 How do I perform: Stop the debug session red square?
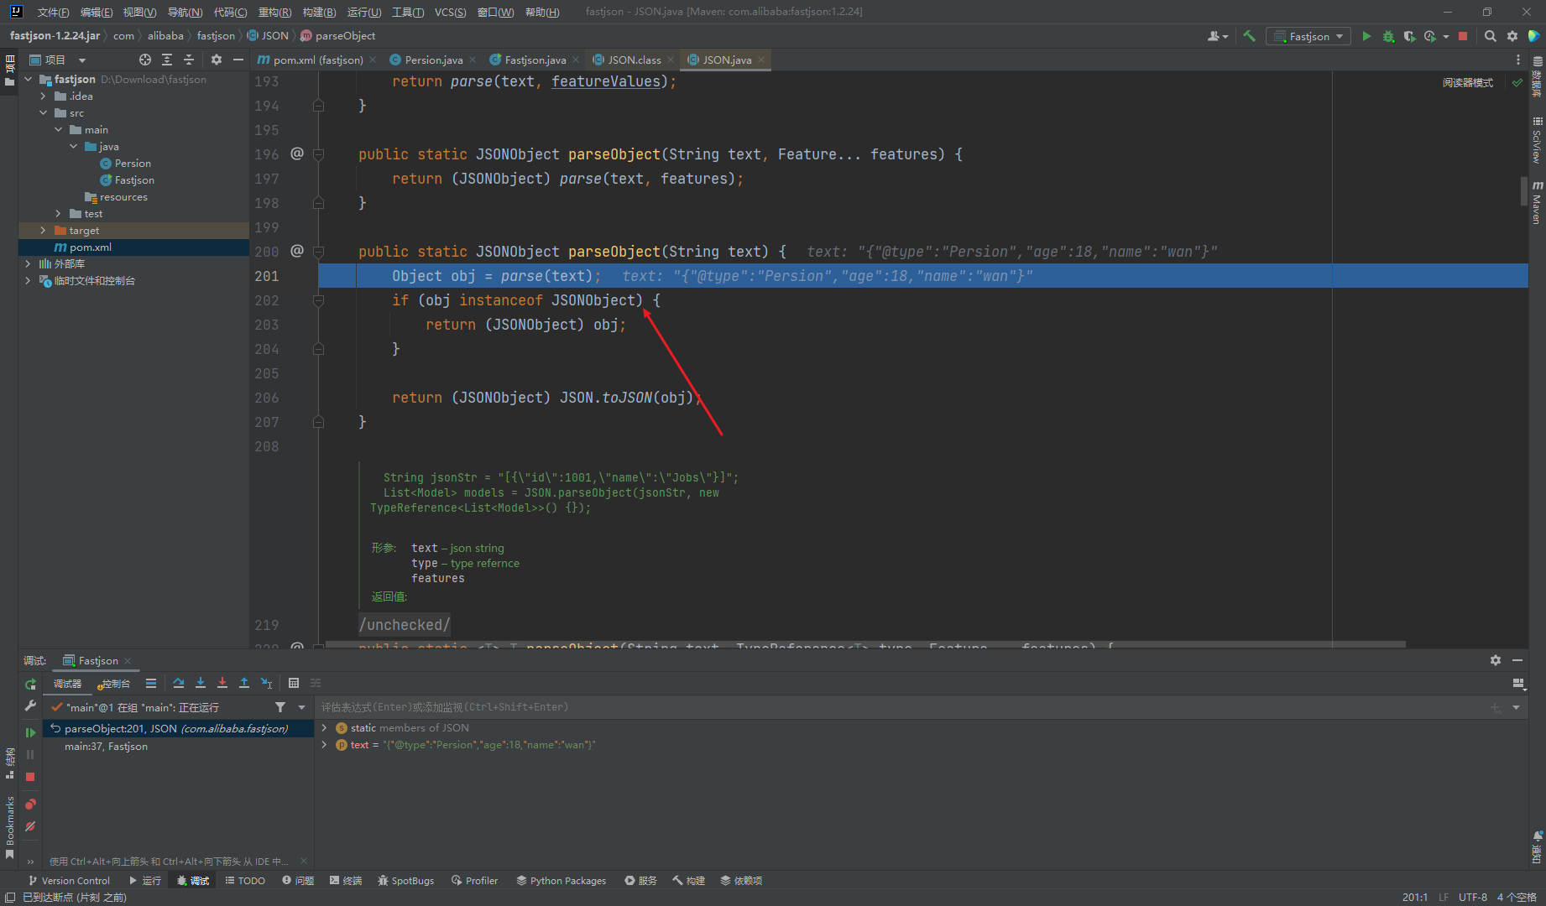pyautogui.click(x=30, y=777)
